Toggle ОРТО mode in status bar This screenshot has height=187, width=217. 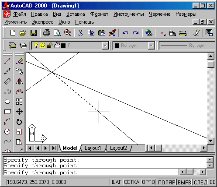148,182
